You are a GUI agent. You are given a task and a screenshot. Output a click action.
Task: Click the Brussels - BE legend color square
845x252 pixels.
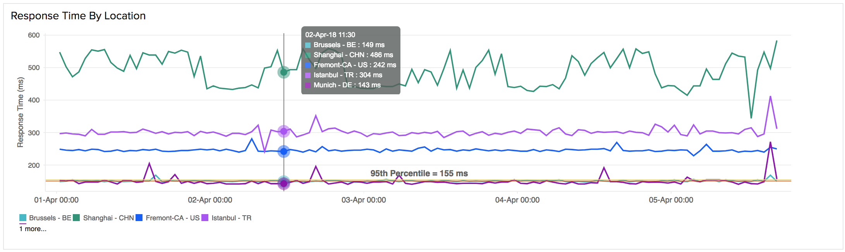(23, 218)
